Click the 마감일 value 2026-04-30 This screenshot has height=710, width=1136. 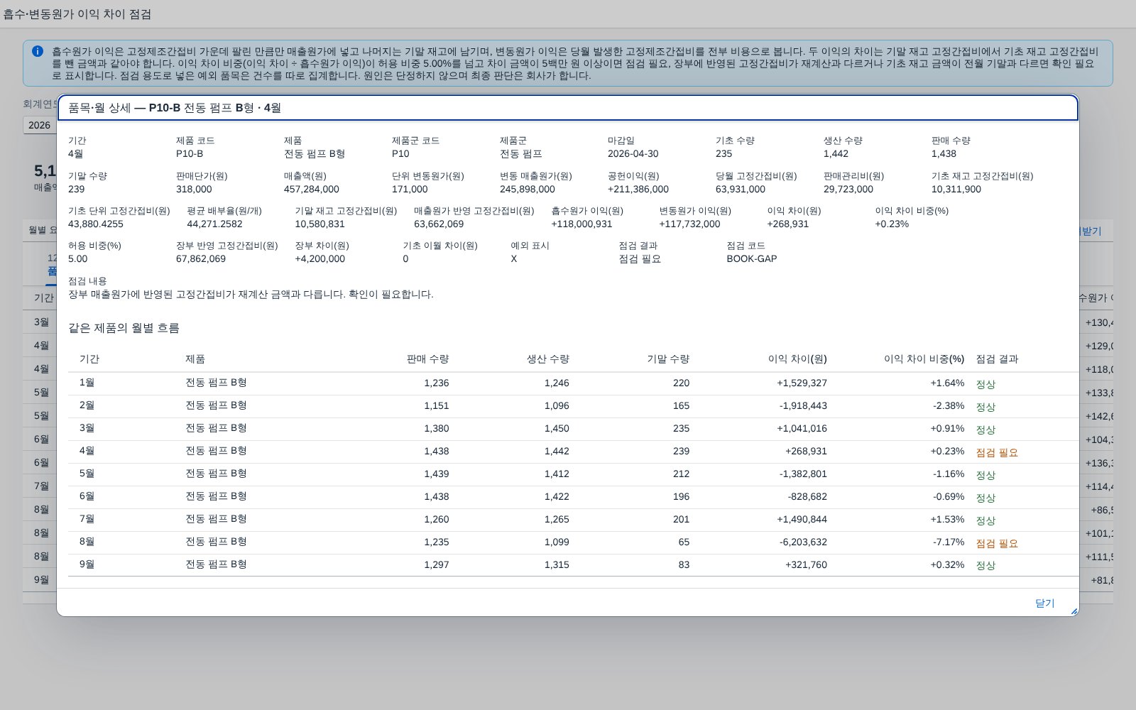[633, 154]
